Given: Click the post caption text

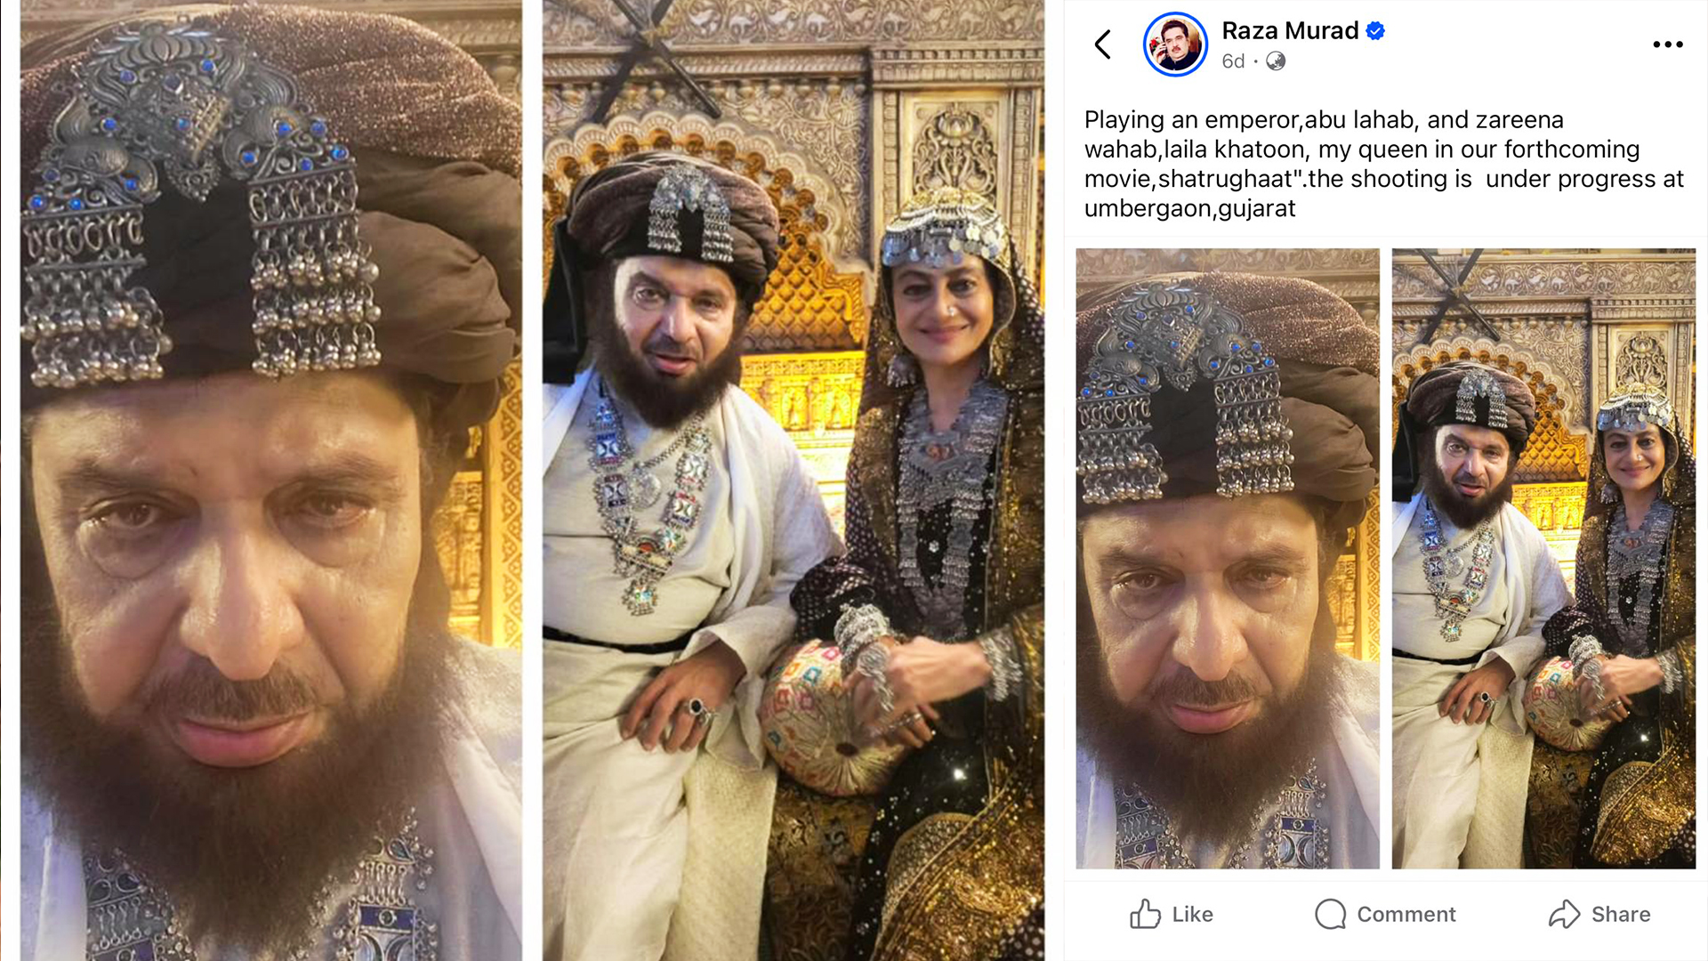Looking at the screenshot, I should pyautogui.click(x=1383, y=164).
